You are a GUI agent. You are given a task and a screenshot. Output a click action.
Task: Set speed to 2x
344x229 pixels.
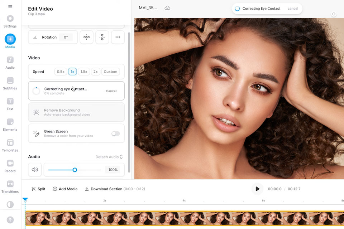point(95,72)
